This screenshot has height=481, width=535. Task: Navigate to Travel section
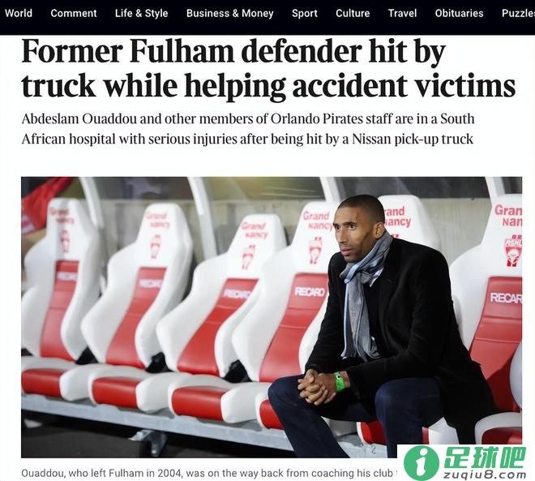click(x=402, y=13)
